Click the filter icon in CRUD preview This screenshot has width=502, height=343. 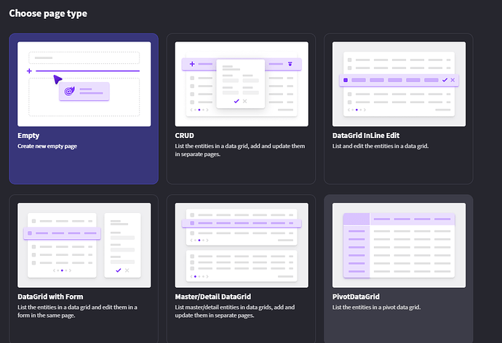click(290, 64)
